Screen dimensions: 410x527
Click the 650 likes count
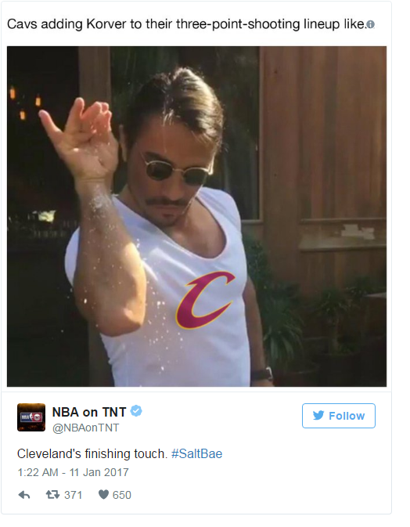click(x=122, y=495)
